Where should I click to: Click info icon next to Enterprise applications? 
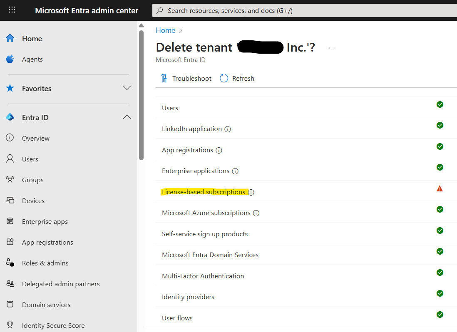pos(235,171)
